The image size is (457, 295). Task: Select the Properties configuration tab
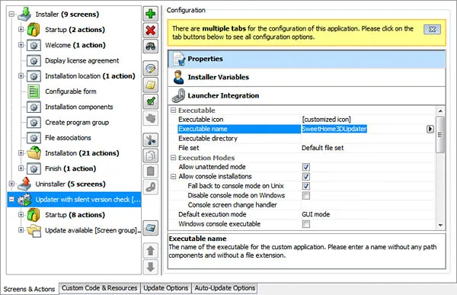pyautogui.click(x=307, y=59)
